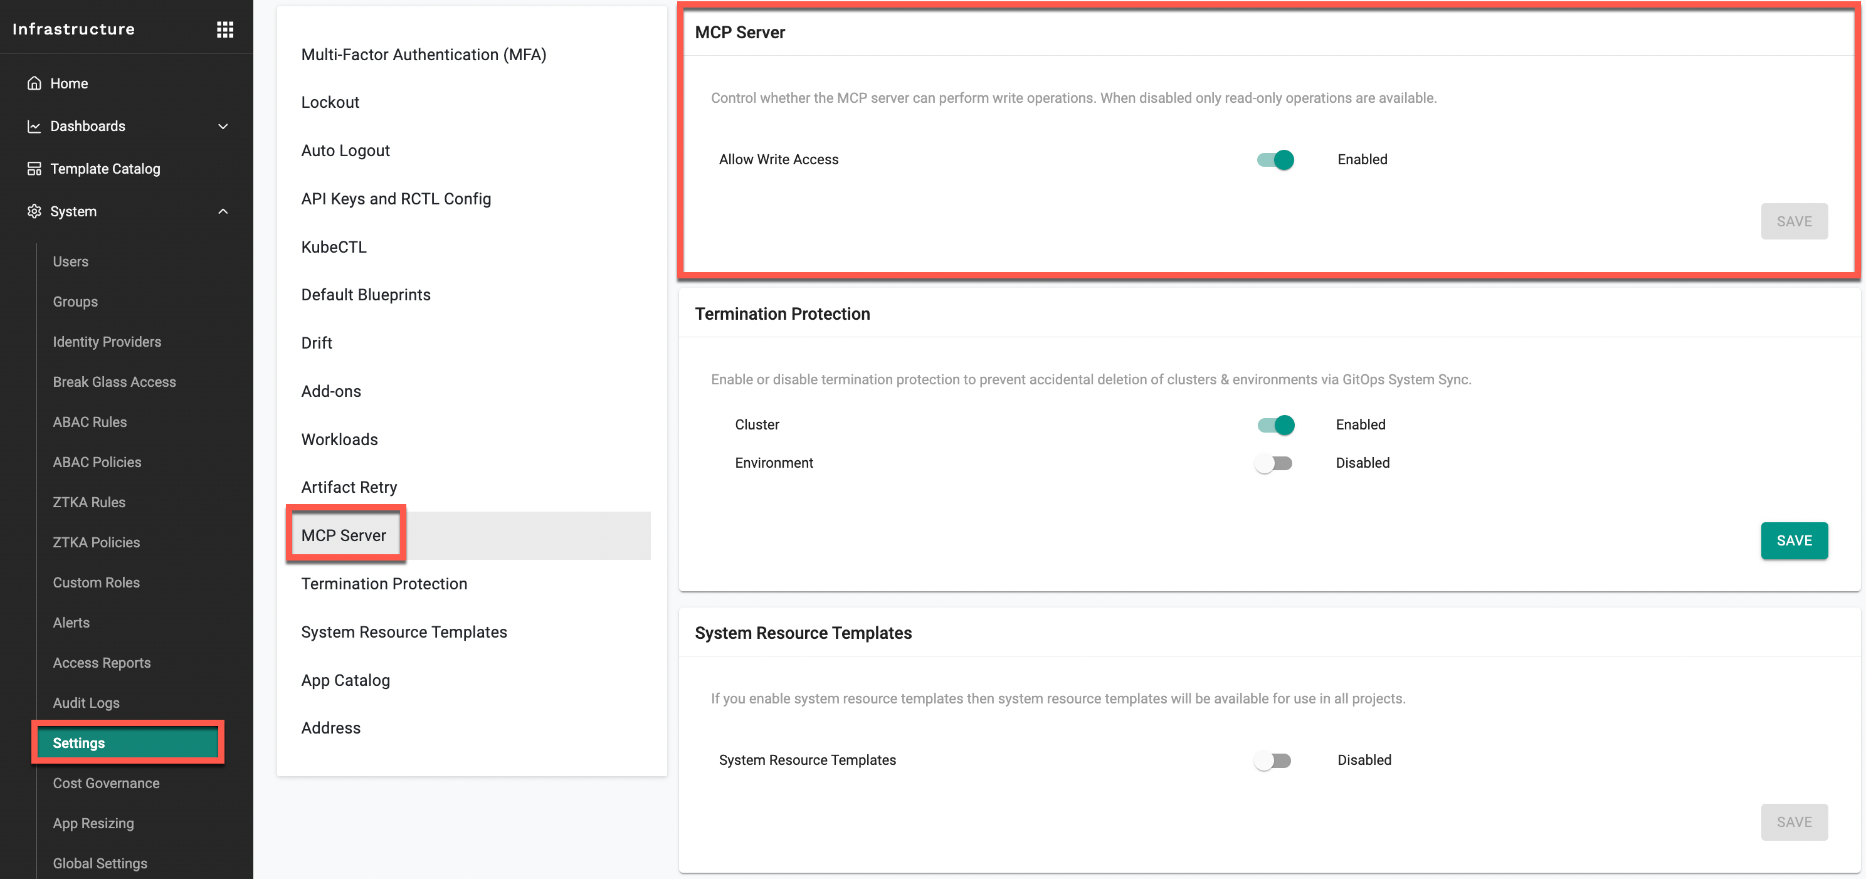
Task: Collapse the System menu chevron
Action: [x=223, y=211]
